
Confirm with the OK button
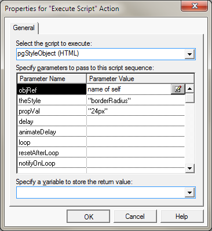coord(89,217)
